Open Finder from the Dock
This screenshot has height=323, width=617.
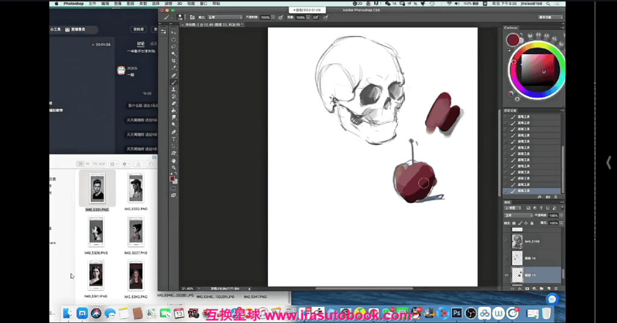pyautogui.click(x=67, y=313)
